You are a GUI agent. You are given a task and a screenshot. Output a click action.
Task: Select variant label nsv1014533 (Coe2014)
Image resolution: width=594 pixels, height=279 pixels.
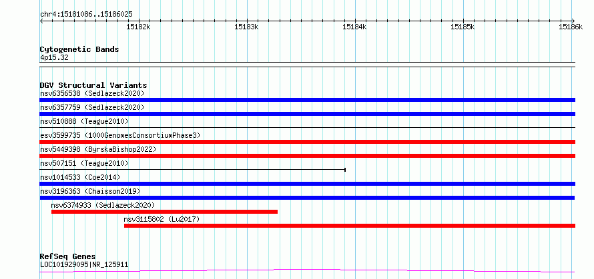click(x=80, y=177)
